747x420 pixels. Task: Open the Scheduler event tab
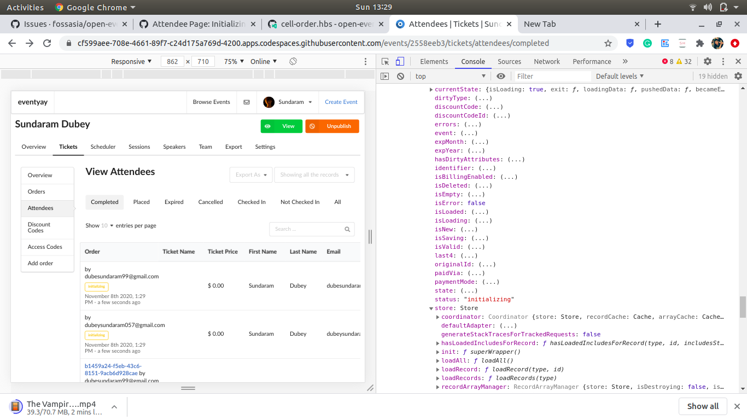pyautogui.click(x=103, y=147)
